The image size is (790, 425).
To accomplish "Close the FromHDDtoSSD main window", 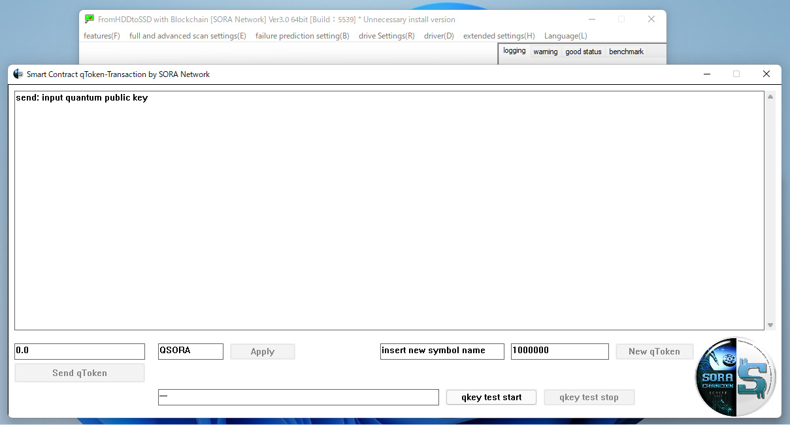I will pyautogui.click(x=651, y=19).
